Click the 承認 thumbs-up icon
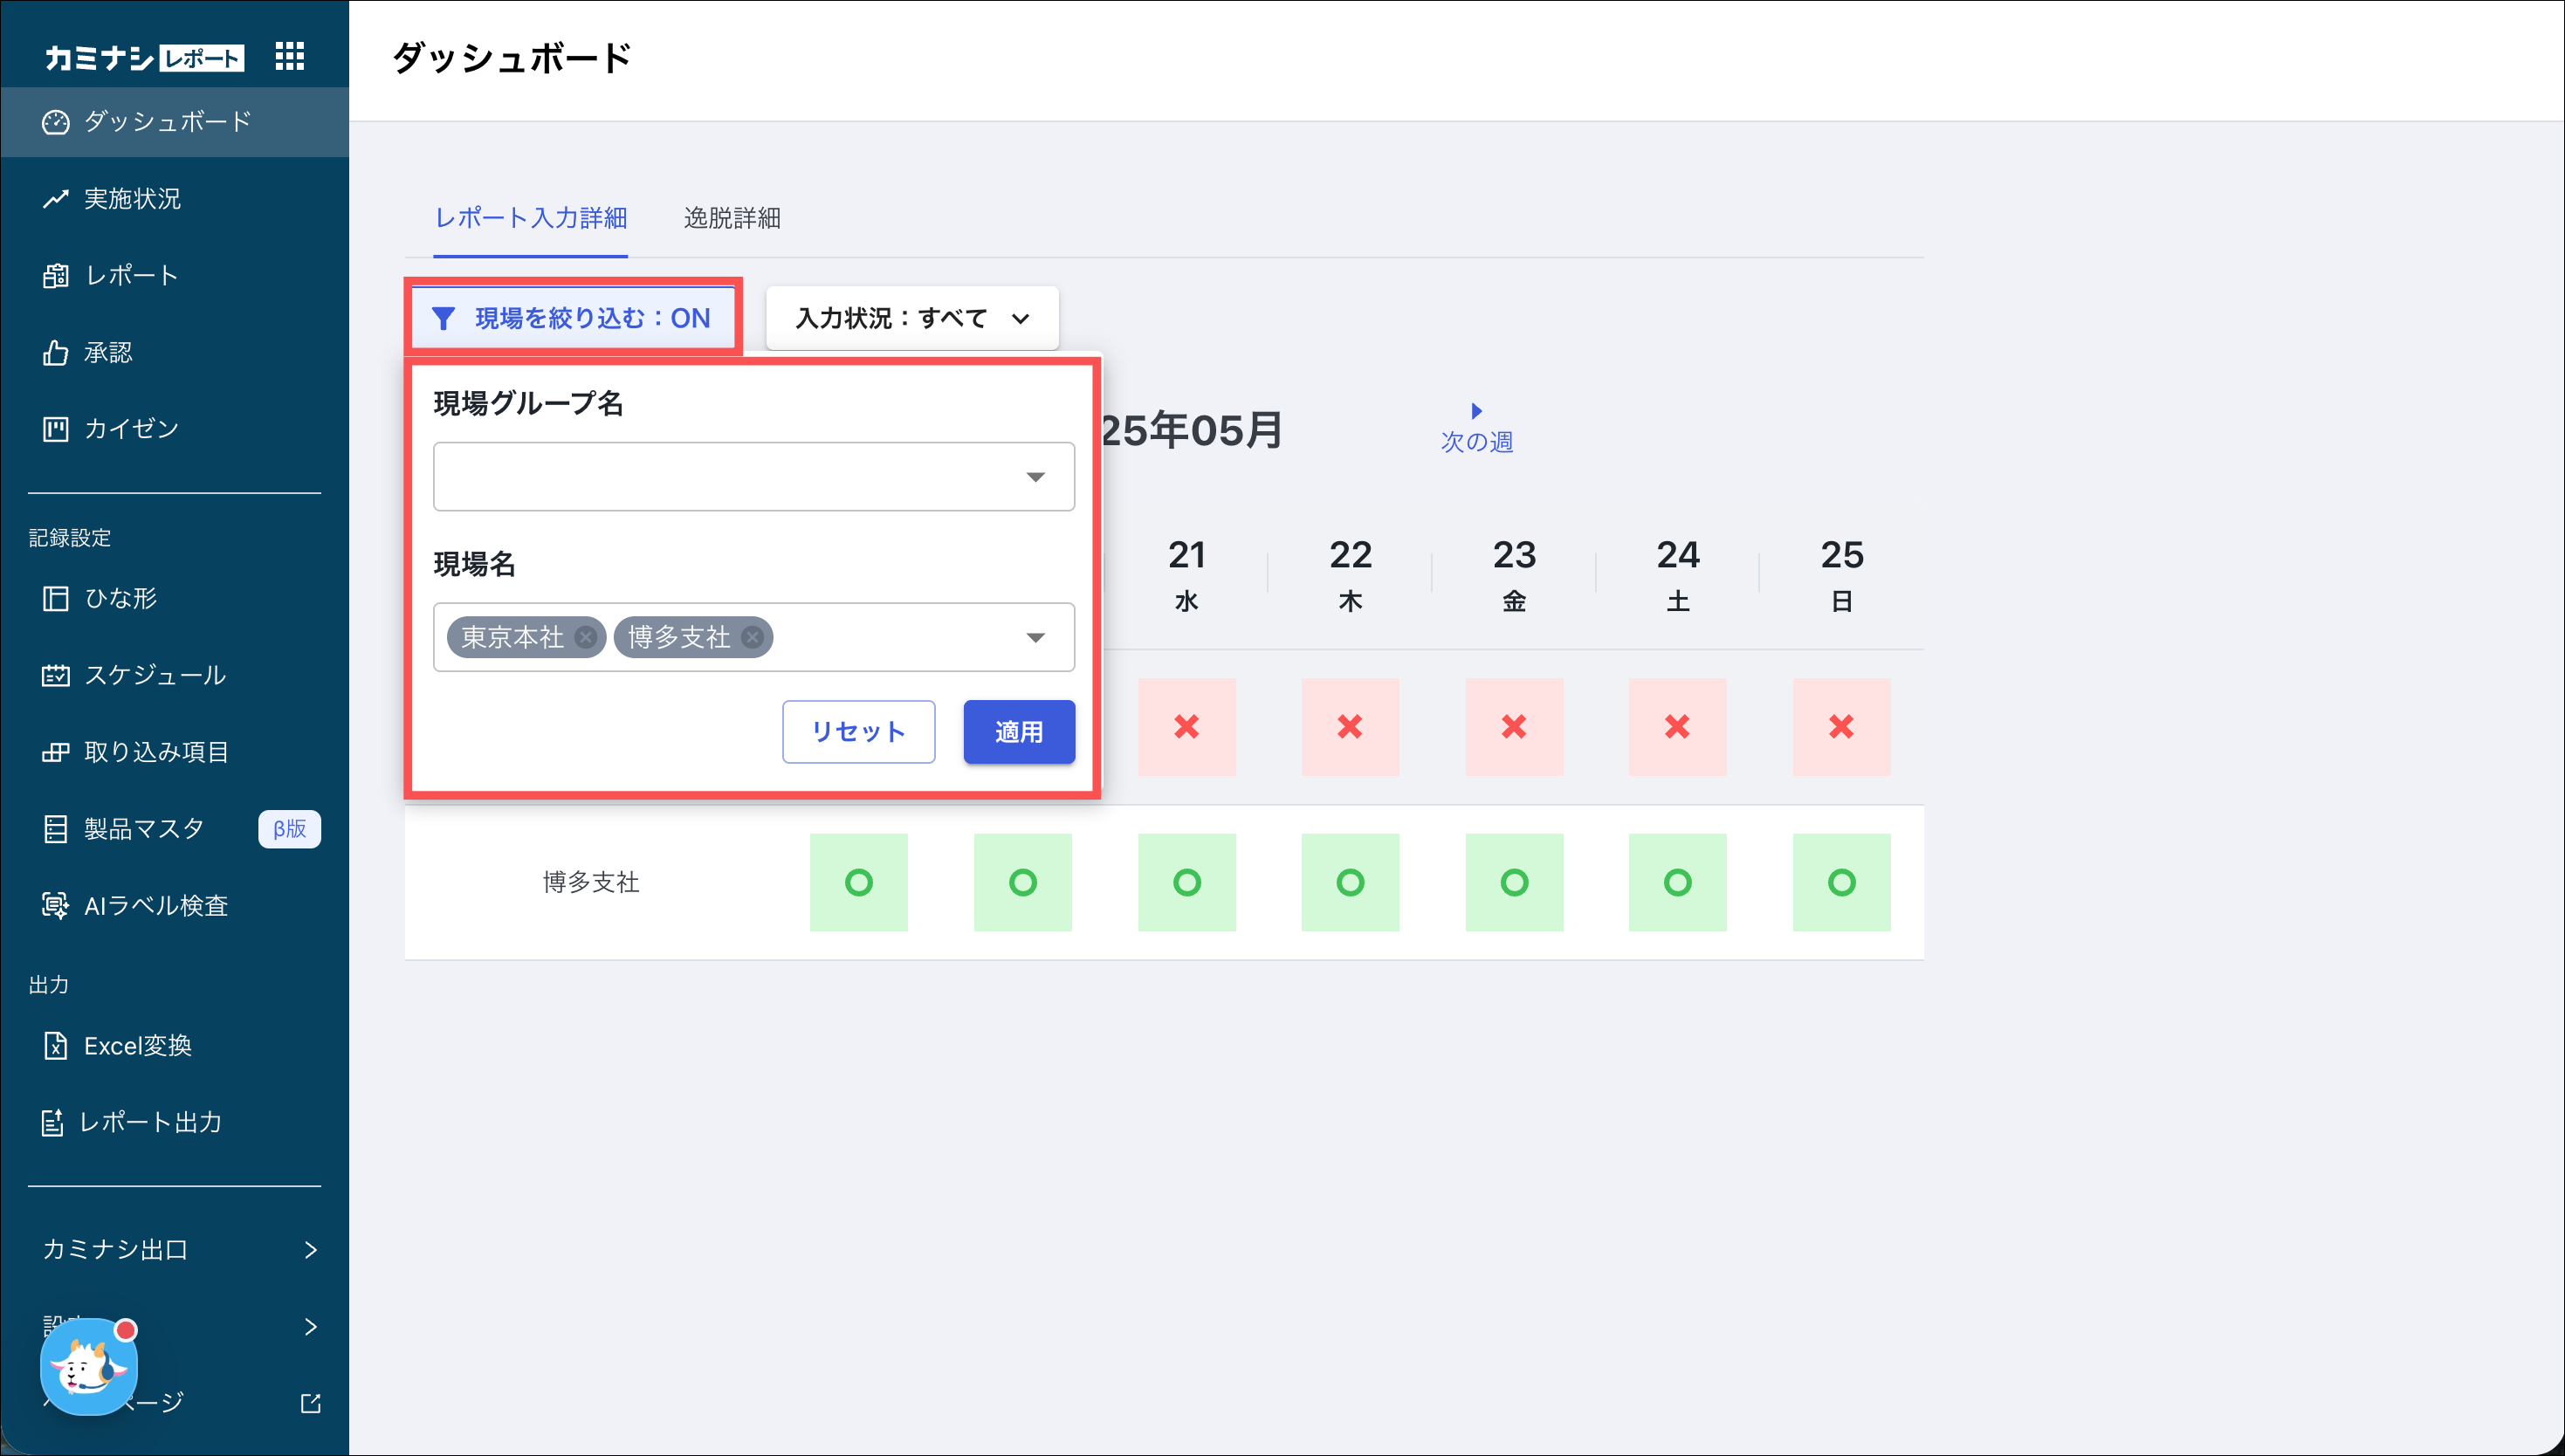The width and height of the screenshot is (2565, 1456). (x=55, y=352)
